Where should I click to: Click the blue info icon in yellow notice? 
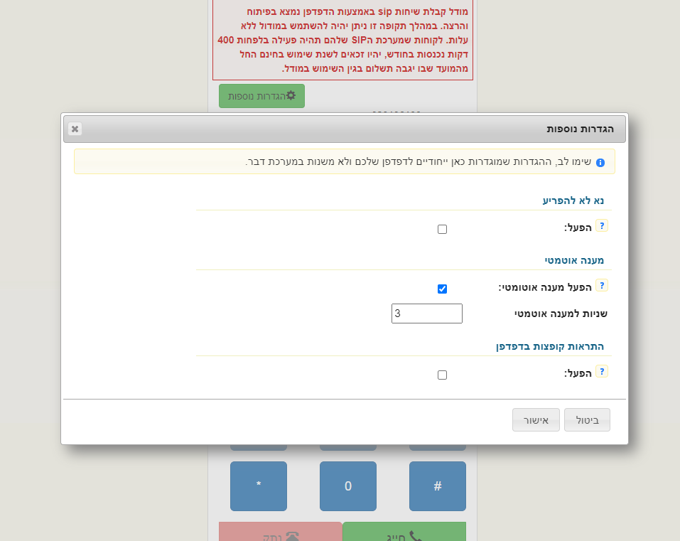(x=600, y=163)
